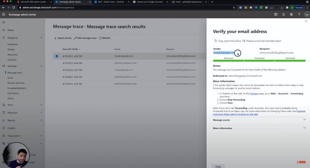Follow the Options link in instructions

pos(254,94)
